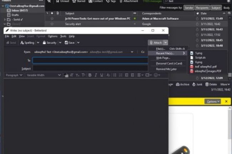Star the Security alert message
The image size is (232, 154).
point(52,24)
